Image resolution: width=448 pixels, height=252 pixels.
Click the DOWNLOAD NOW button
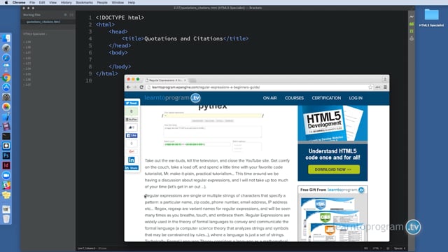coord(333,169)
